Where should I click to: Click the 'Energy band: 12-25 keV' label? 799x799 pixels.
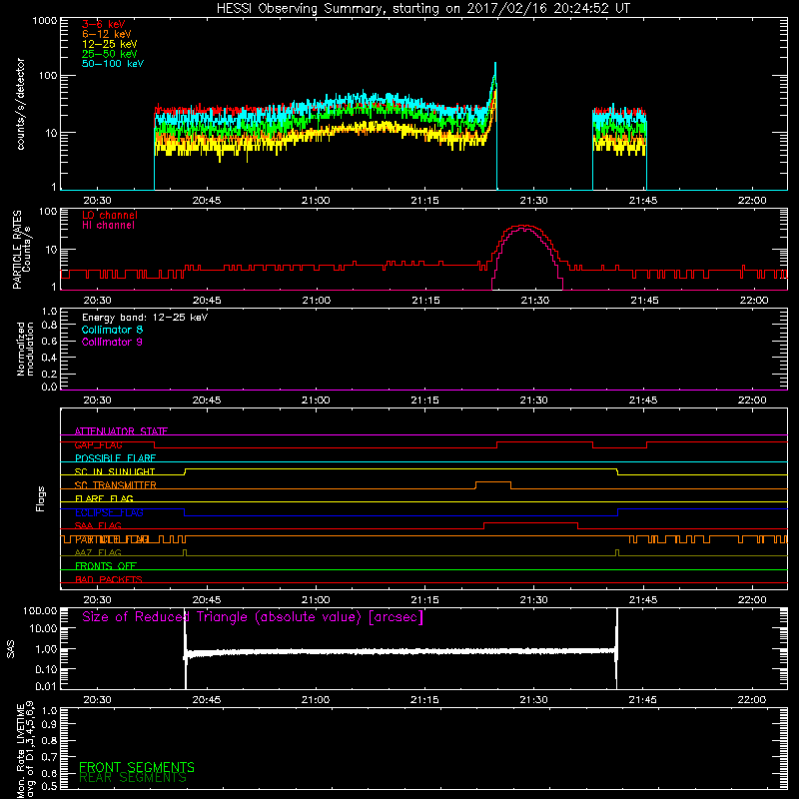point(145,318)
